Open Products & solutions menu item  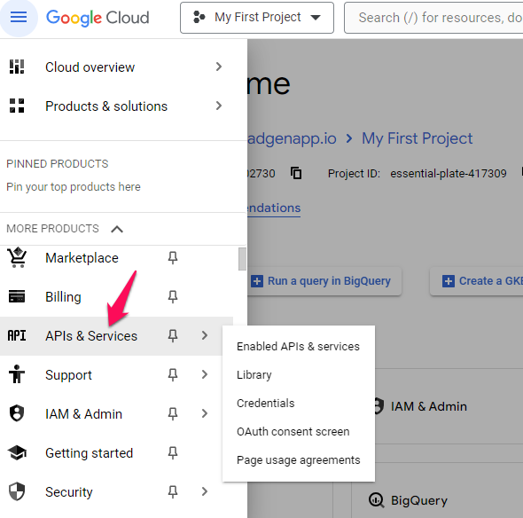click(x=116, y=106)
